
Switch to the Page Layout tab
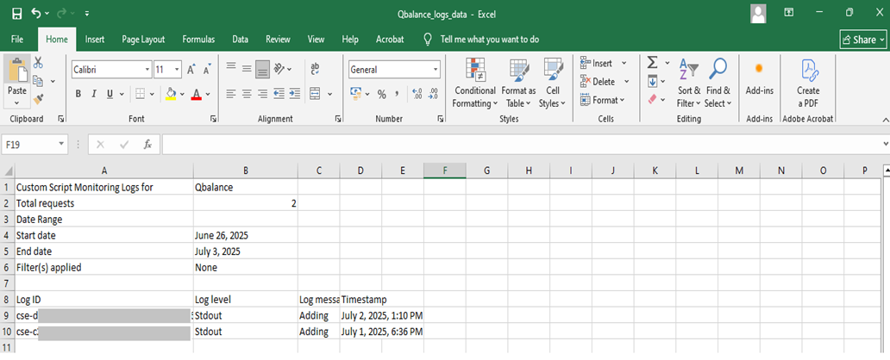pyautogui.click(x=143, y=40)
